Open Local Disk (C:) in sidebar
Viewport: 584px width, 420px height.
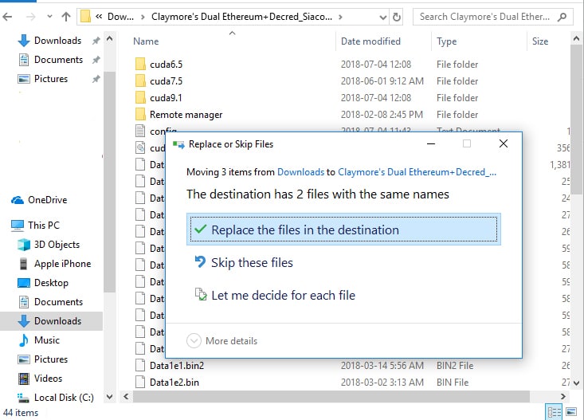(63, 398)
